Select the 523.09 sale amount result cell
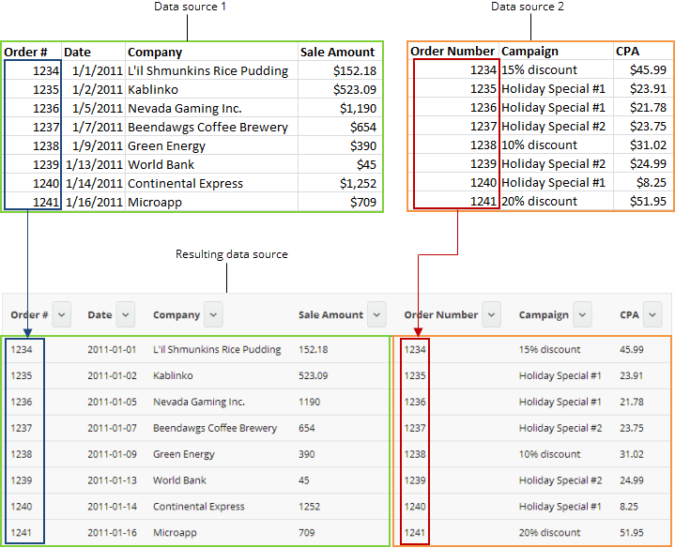The width and height of the screenshot is (675, 548). 314,375
